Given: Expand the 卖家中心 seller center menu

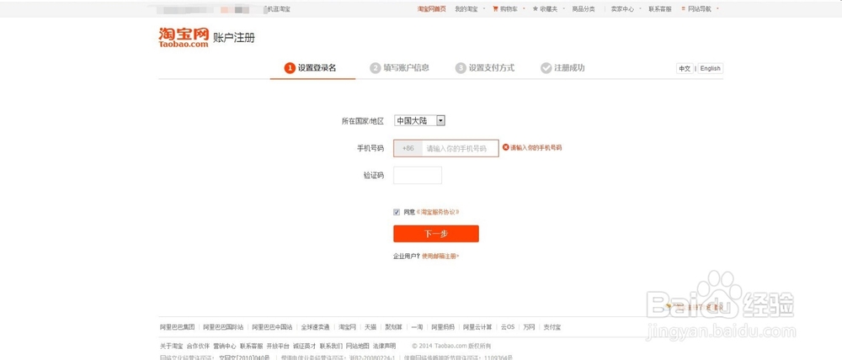Looking at the screenshot, I should tap(622, 9).
